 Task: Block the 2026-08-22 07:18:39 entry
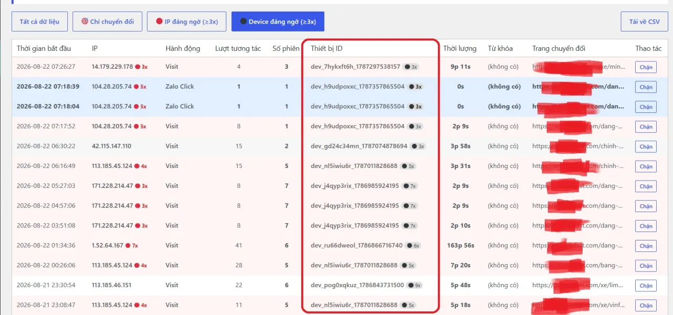(x=646, y=87)
